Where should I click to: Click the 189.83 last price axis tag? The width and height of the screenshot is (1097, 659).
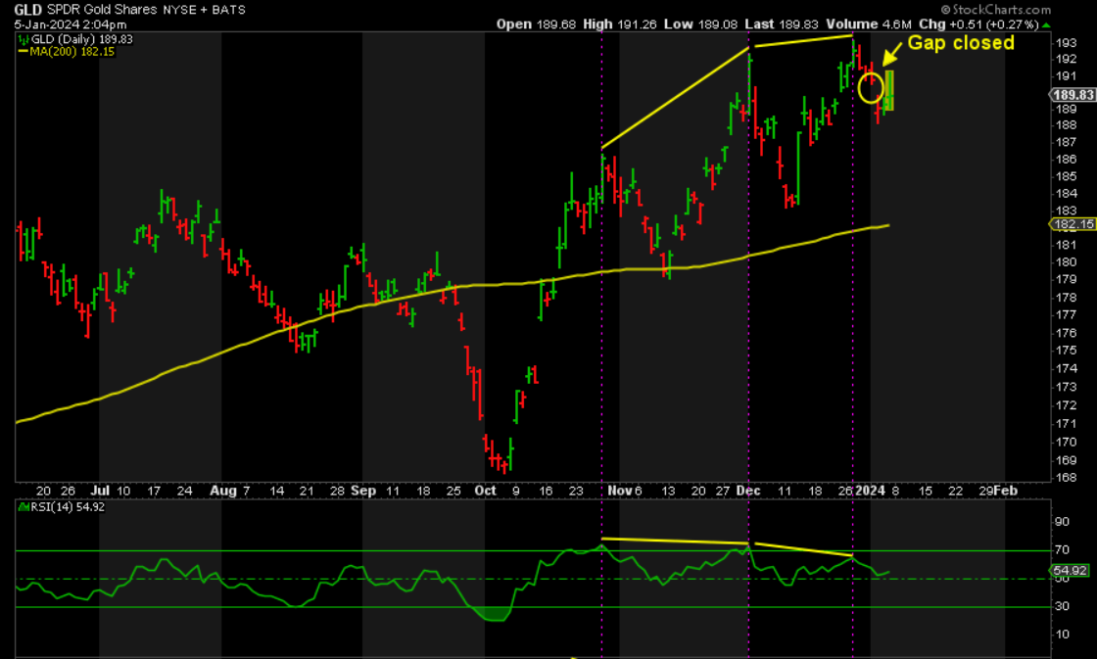1073,94
